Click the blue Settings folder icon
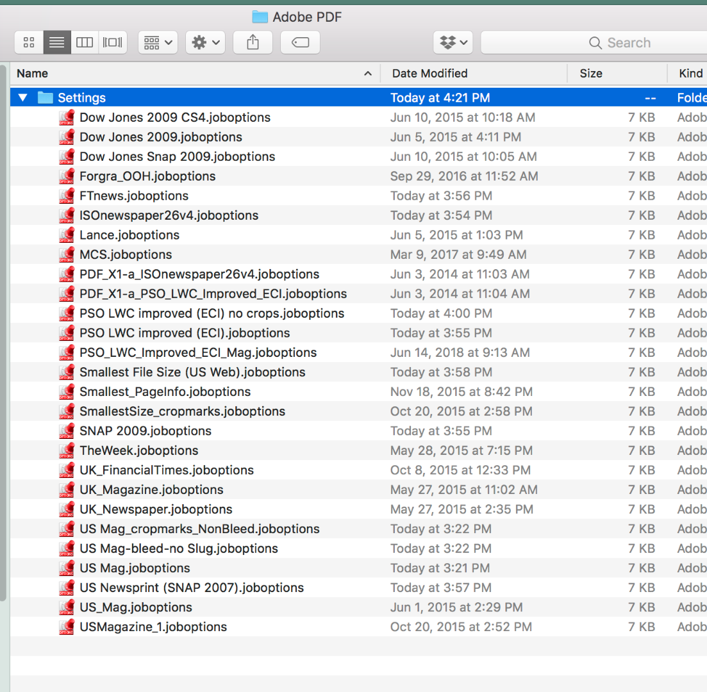The image size is (707, 692). pyautogui.click(x=44, y=97)
